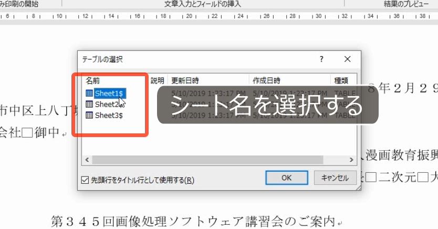Click the 文章入力とフィールドの挿入 ribbon group label
The width and height of the screenshot is (438, 229).
tap(203, 4)
